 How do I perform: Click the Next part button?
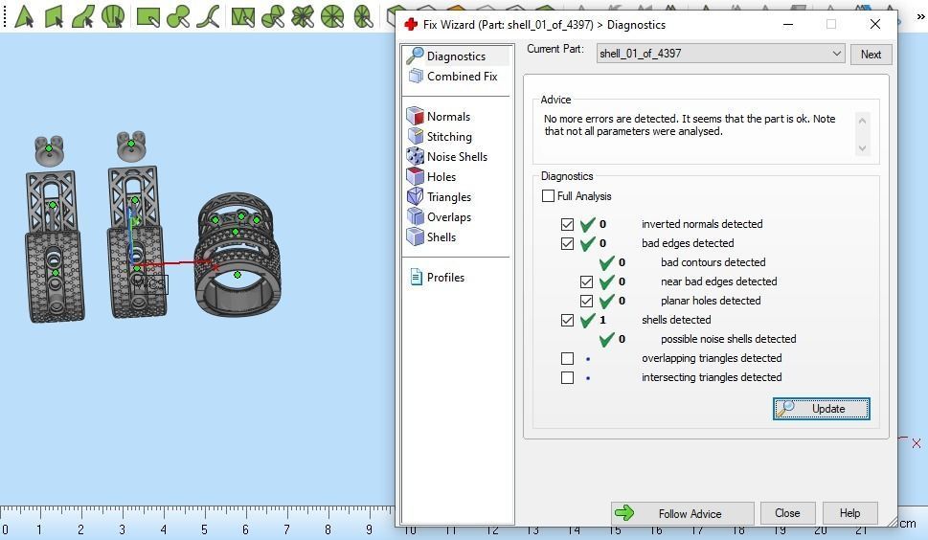tap(871, 54)
